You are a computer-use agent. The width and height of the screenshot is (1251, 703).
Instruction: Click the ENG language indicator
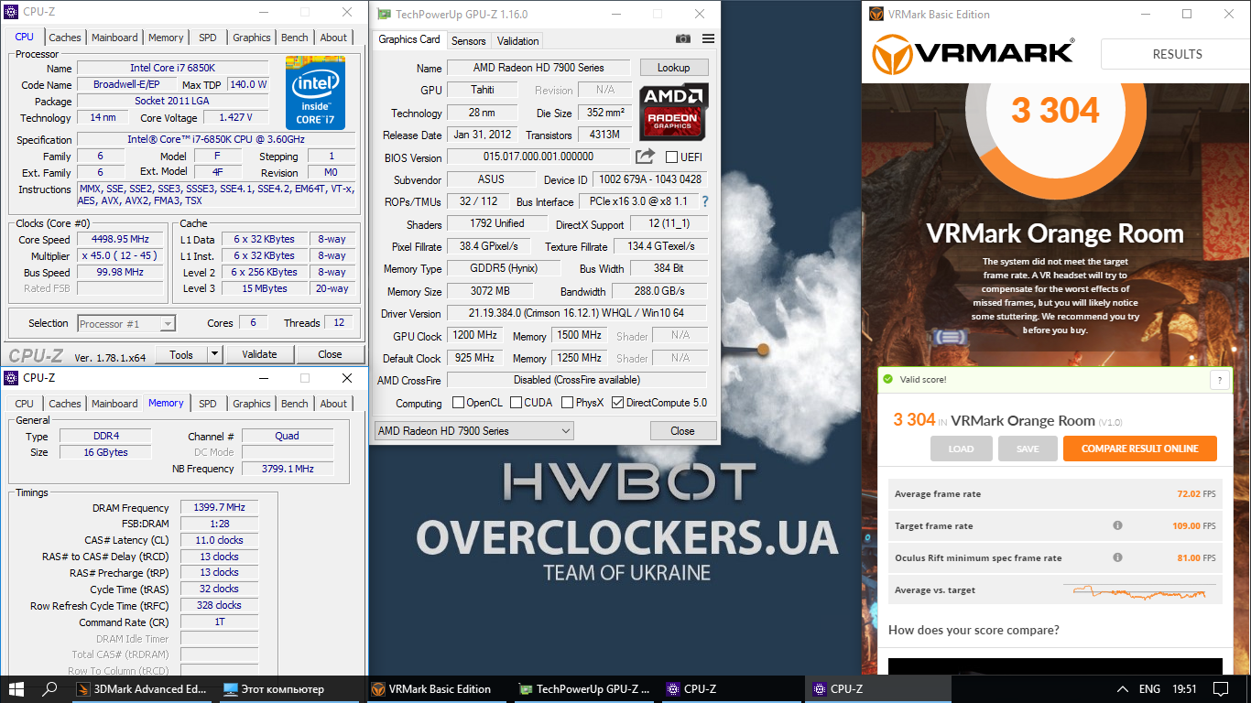(x=1149, y=689)
